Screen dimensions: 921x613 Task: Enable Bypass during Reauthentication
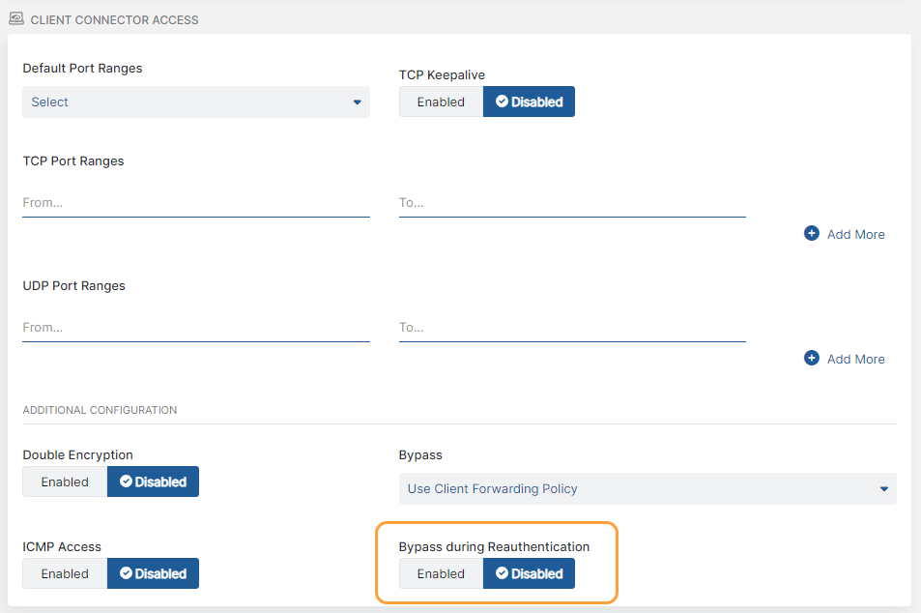[441, 573]
